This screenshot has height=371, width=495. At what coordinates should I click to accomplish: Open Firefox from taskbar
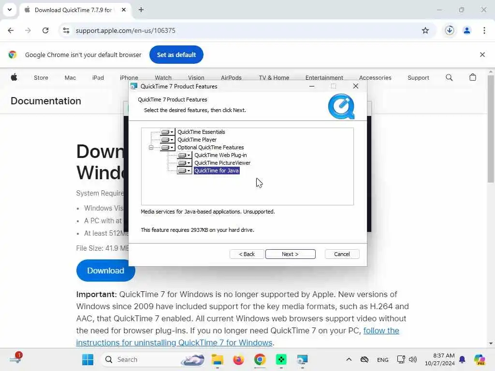pyautogui.click(x=239, y=359)
